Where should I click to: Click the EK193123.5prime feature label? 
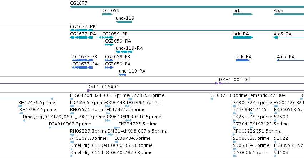point(269,124)
